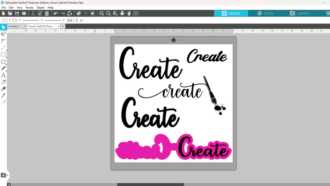Select the Eraser tool
The height and width of the screenshot is (186, 330).
pyautogui.click(x=3, y=89)
